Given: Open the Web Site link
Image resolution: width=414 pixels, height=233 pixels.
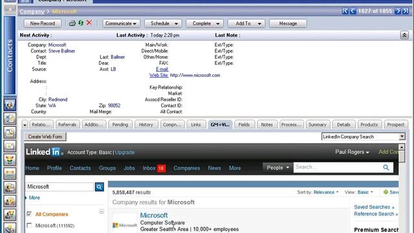Looking at the screenshot, I should tap(158, 75).
